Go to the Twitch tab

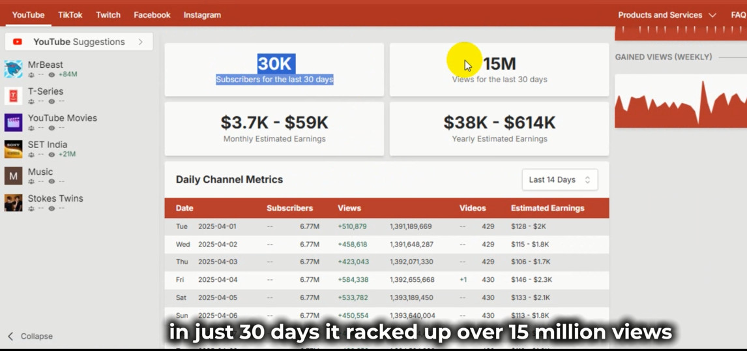point(108,15)
